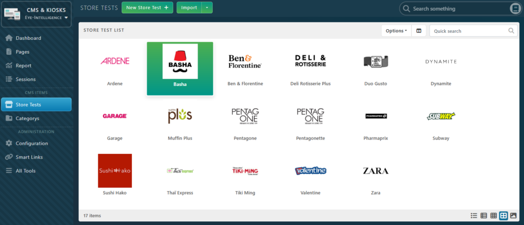Click the New Store Test button
The height and width of the screenshot is (225, 524).
click(x=147, y=8)
